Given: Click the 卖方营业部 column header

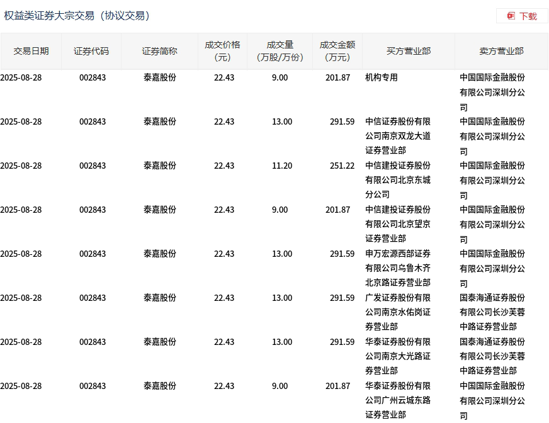Looking at the screenshot, I should click(501, 51).
